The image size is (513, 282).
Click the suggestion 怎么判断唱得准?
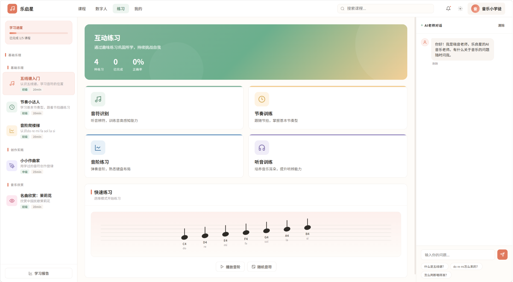[436, 275]
